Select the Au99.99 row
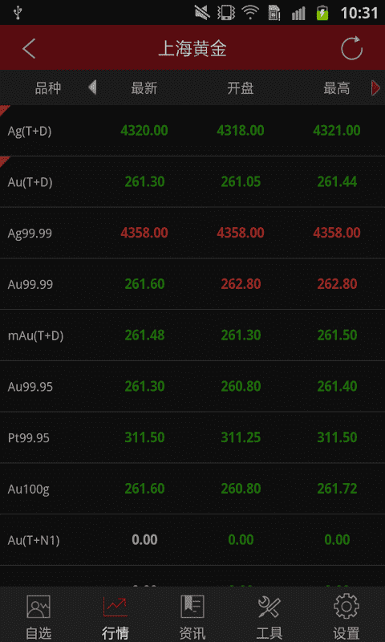 (192, 284)
